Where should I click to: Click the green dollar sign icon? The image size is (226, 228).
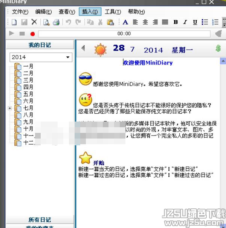click(x=218, y=48)
